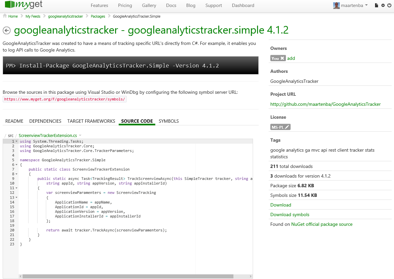Click the MyGet logo
The image size is (394, 279).
(x=24, y=5)
